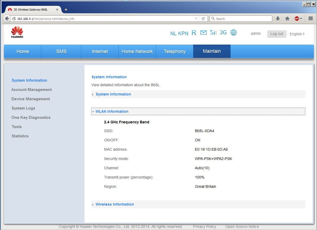The height and width of the screenshot is (230, 317).
Task: Open Account Management in the sidebar
Action: tap(32, 90)
